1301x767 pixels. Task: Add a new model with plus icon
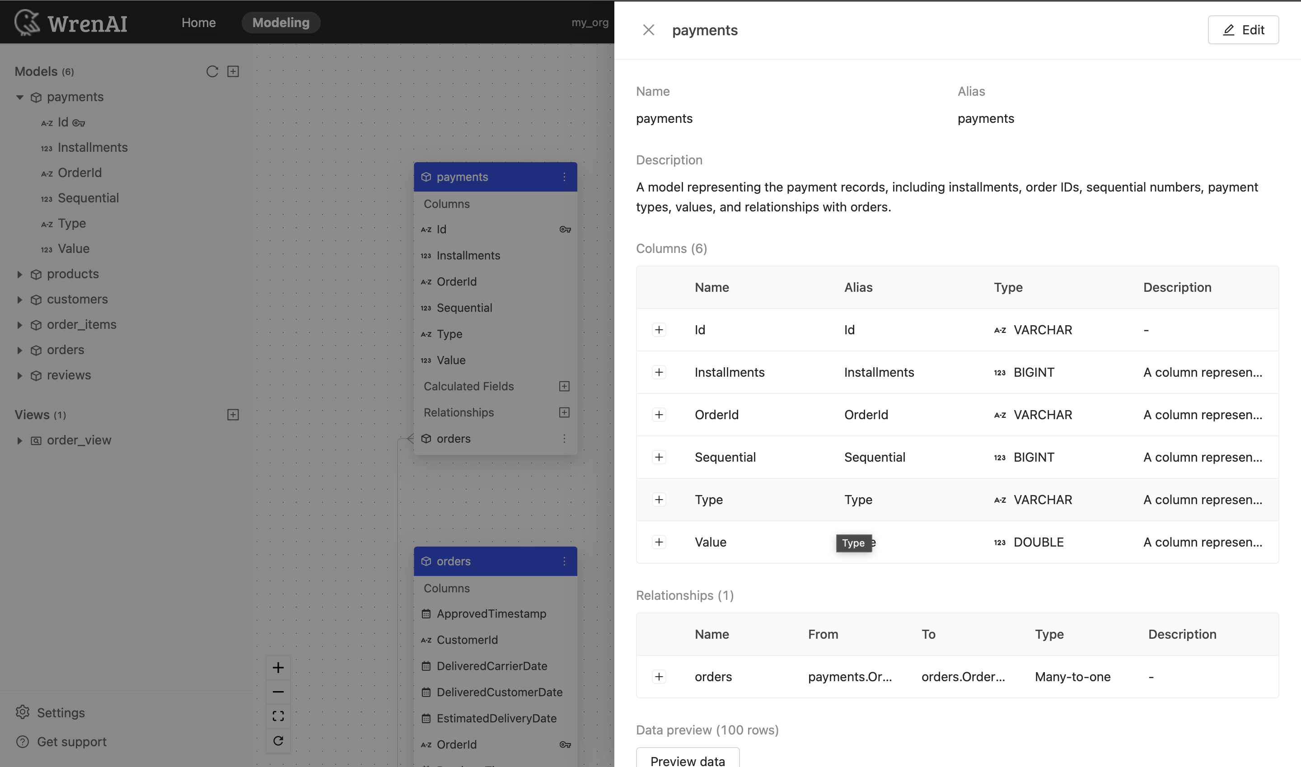pos(233,71)
